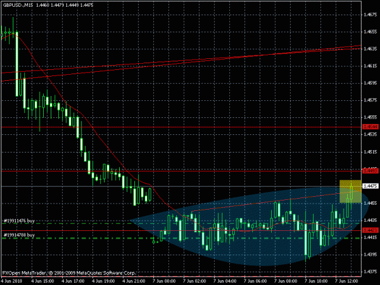Click the 1.4435 price axis label

click(x=370, y=221)
